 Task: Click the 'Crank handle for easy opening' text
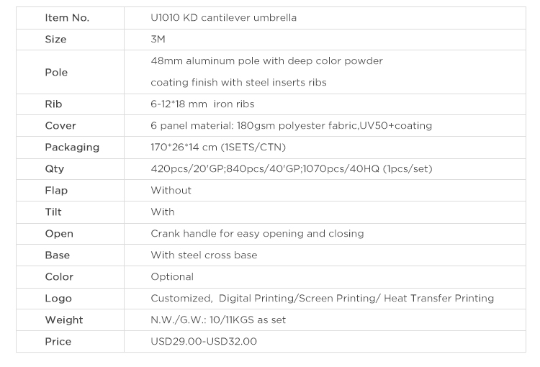[257, 234]
